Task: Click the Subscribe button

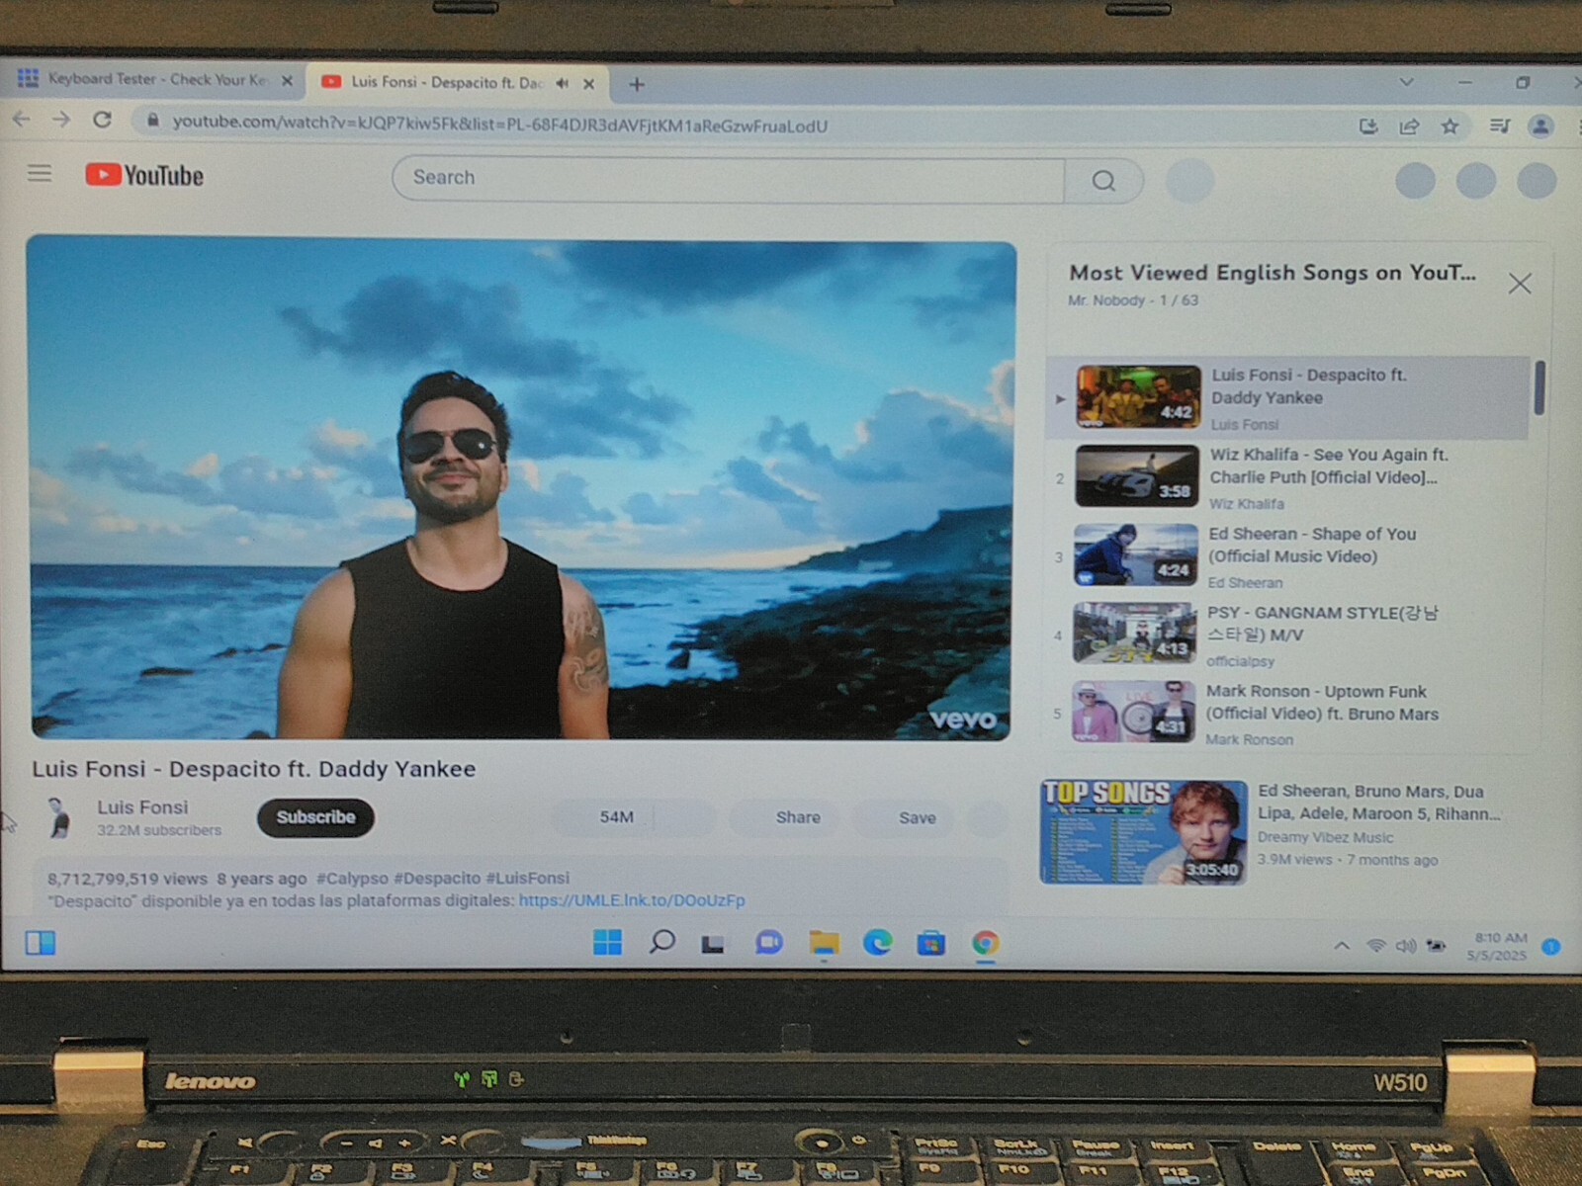Action: pyautogui.click(x=315, y=817)
